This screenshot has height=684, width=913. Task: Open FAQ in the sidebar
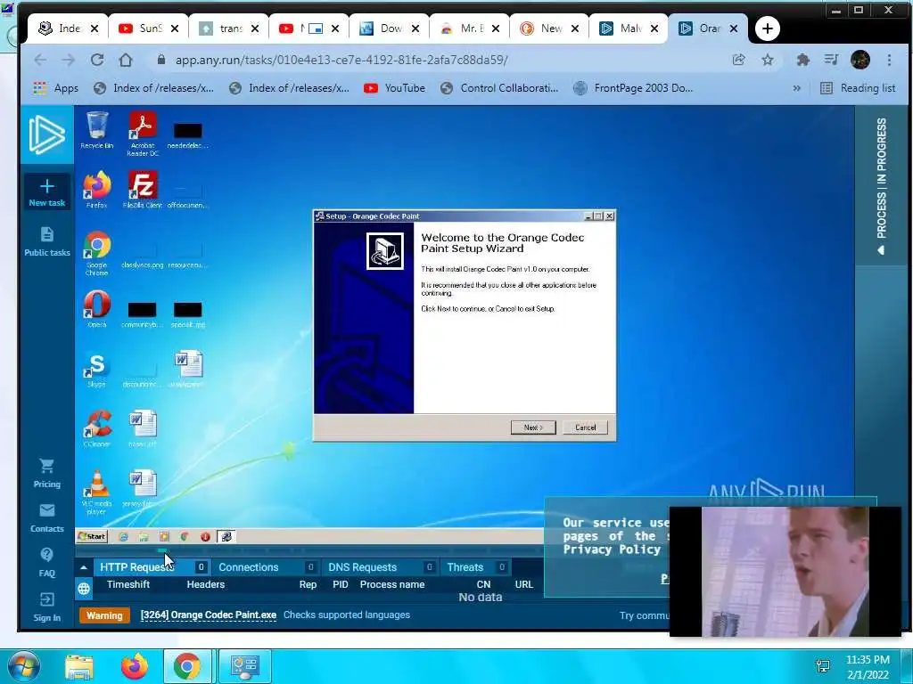coord(47,563)
